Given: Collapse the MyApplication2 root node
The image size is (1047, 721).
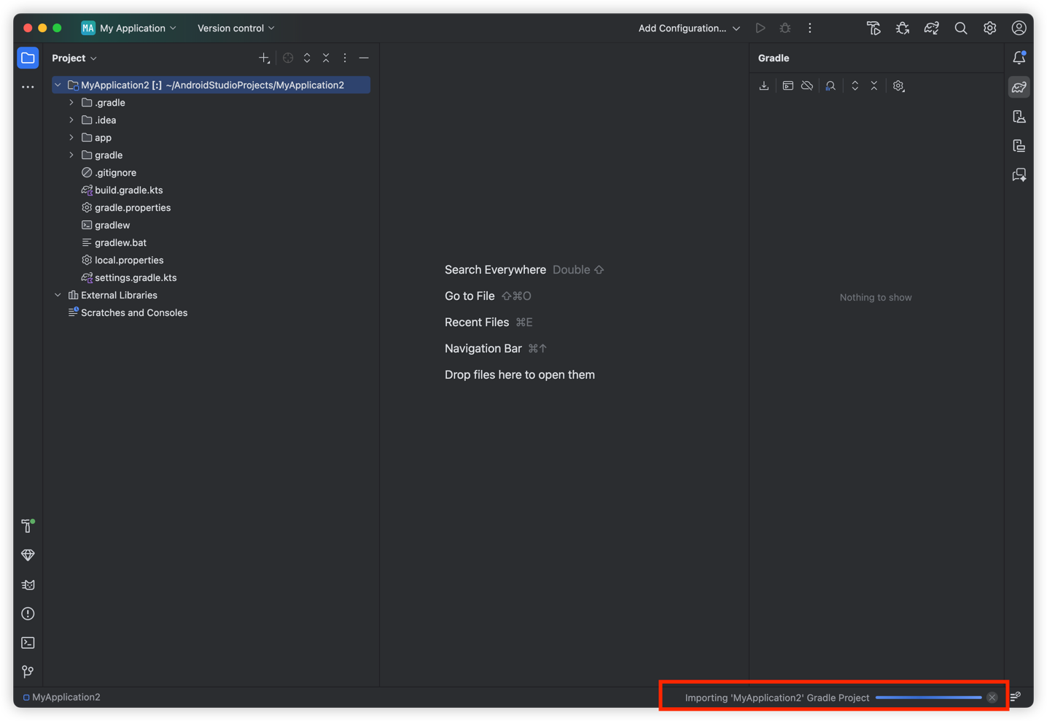Looking at the screenshot, I should coord(58,85).
